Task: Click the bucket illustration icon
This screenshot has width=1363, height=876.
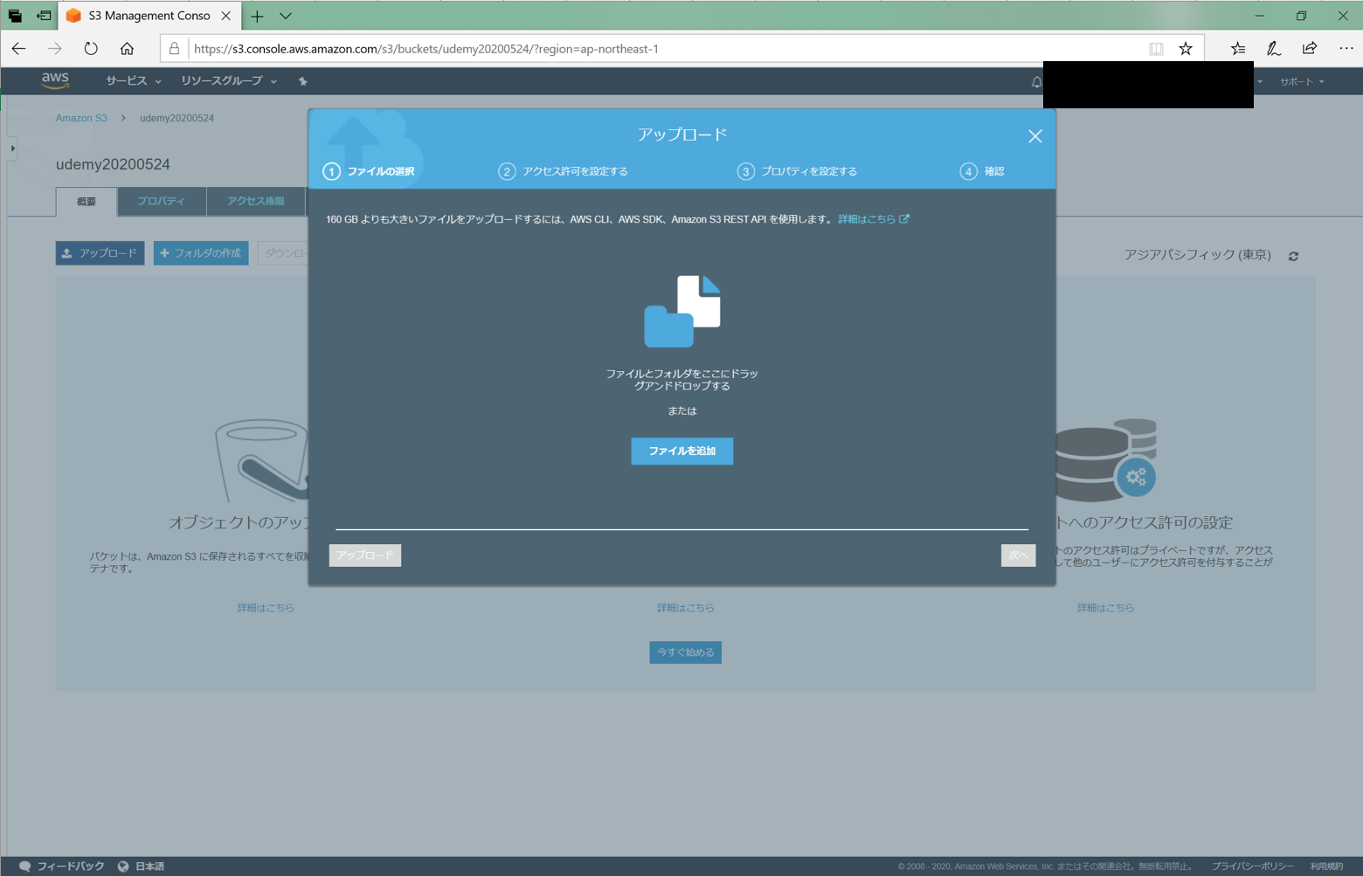Action: 261,459
